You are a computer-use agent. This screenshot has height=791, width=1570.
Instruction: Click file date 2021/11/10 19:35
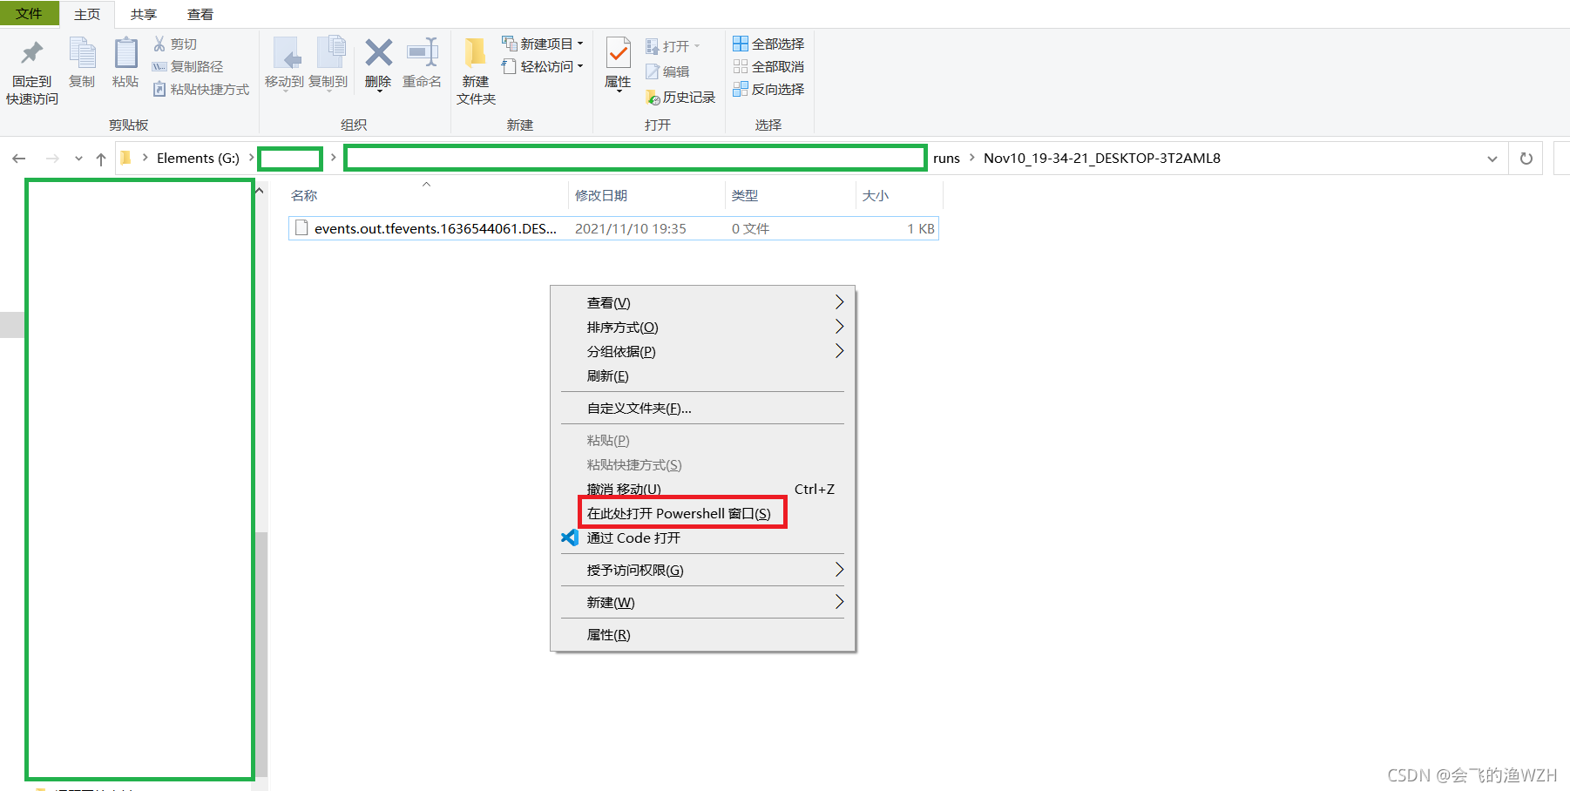tap(631, 228)
